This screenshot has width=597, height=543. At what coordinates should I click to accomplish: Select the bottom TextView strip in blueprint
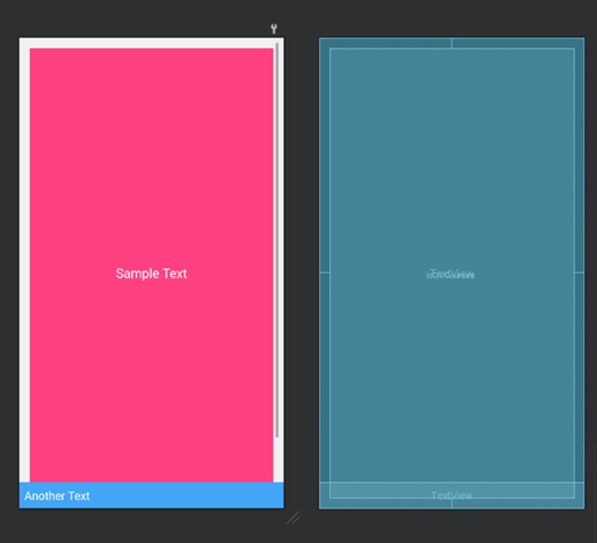(x=452, y=495)
